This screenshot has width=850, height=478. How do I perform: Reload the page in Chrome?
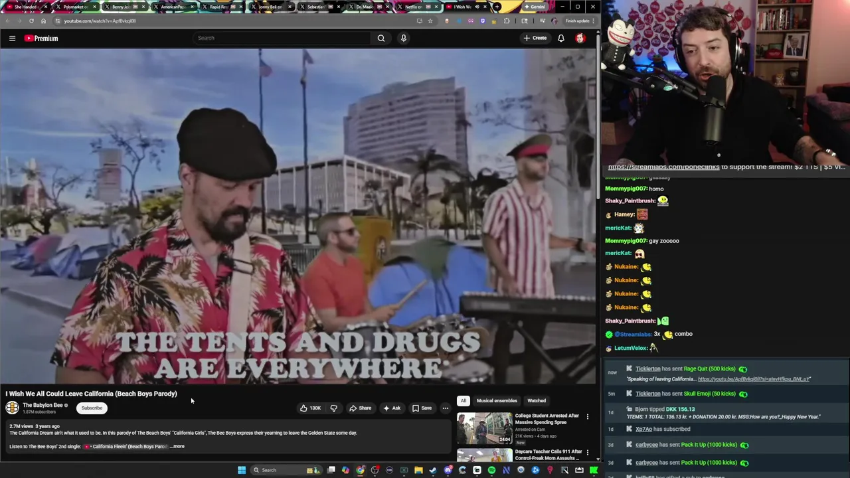(31, 21)
